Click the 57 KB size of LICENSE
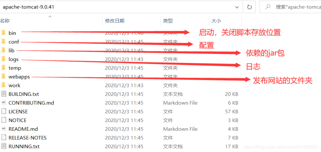This screenshot has width=321, height=152. 231,112
